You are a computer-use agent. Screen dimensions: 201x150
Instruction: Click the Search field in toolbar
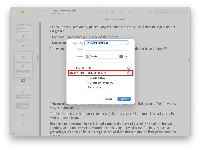[x=171, y=12]
